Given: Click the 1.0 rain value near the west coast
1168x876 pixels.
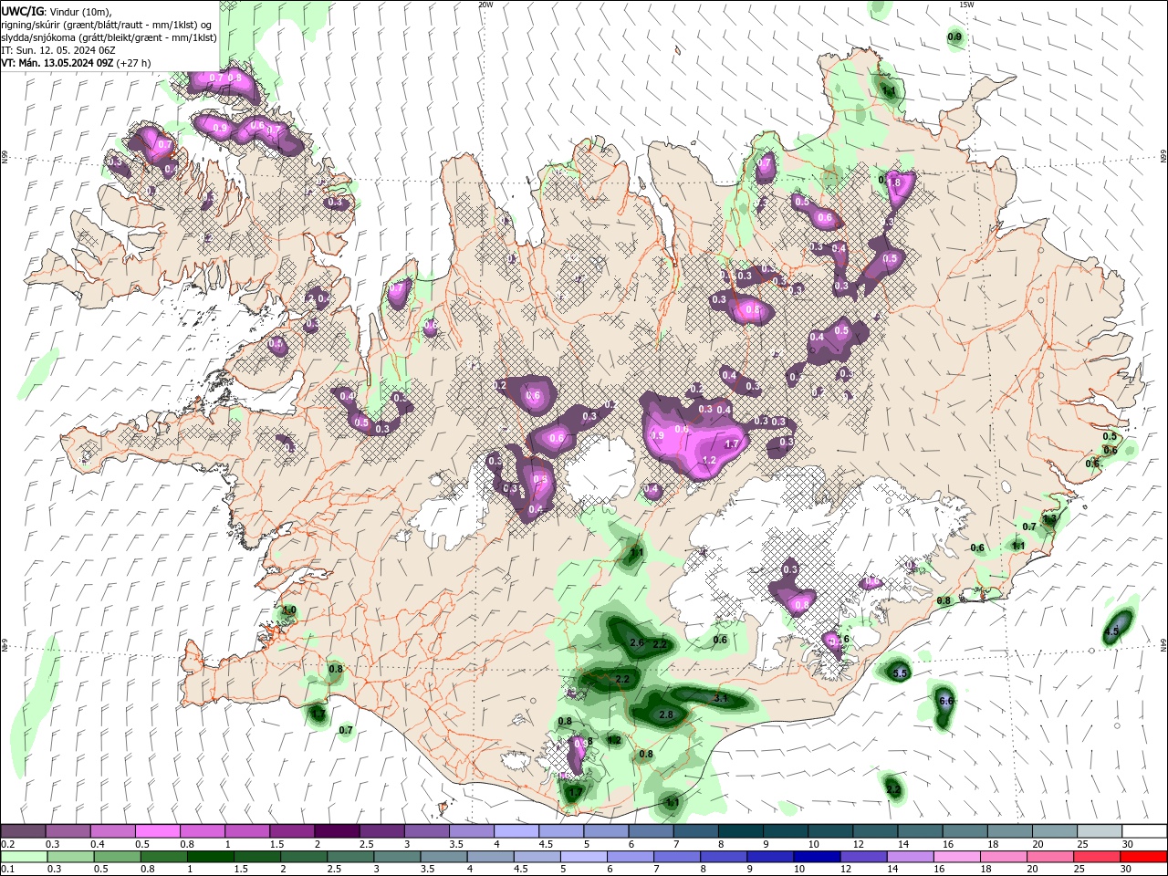Looking at the screenshot, I should [x=289, y=610].
